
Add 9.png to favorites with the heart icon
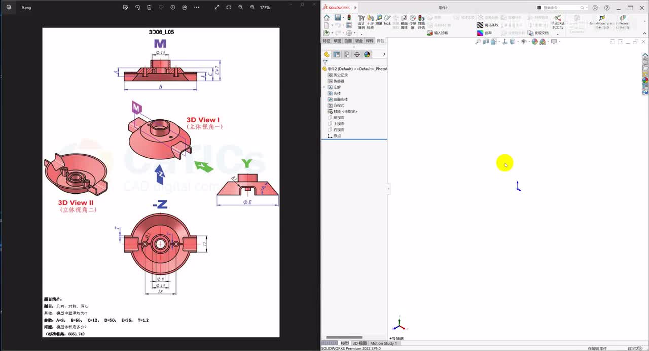[161, 7]
